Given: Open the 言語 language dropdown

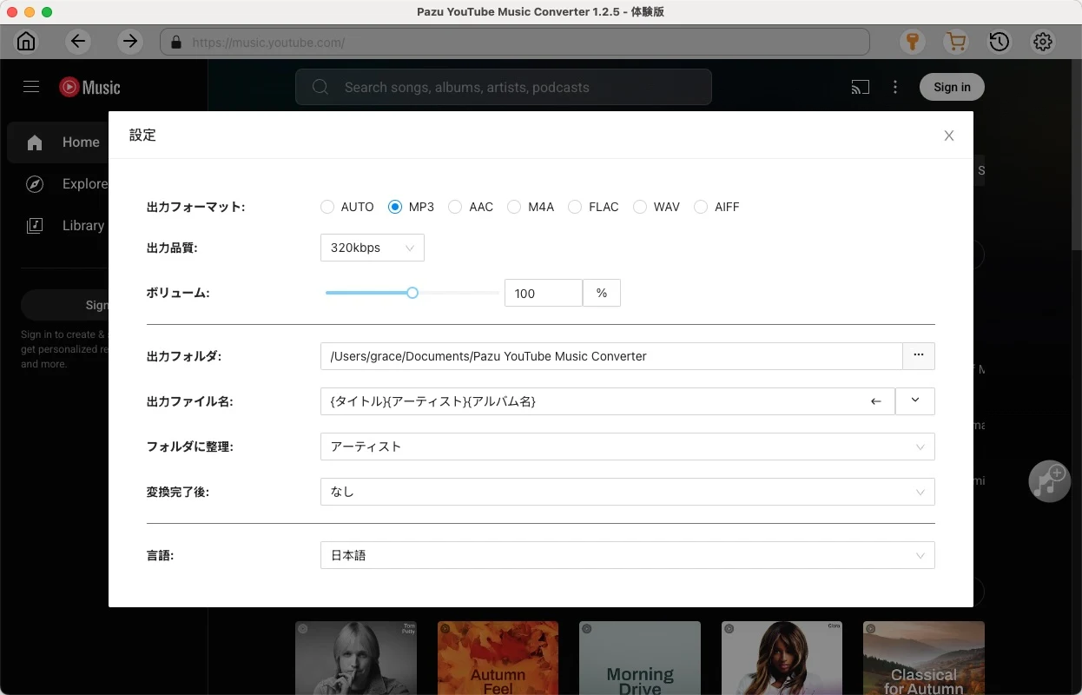Looking at the screenshot, I should click(920, 555).
